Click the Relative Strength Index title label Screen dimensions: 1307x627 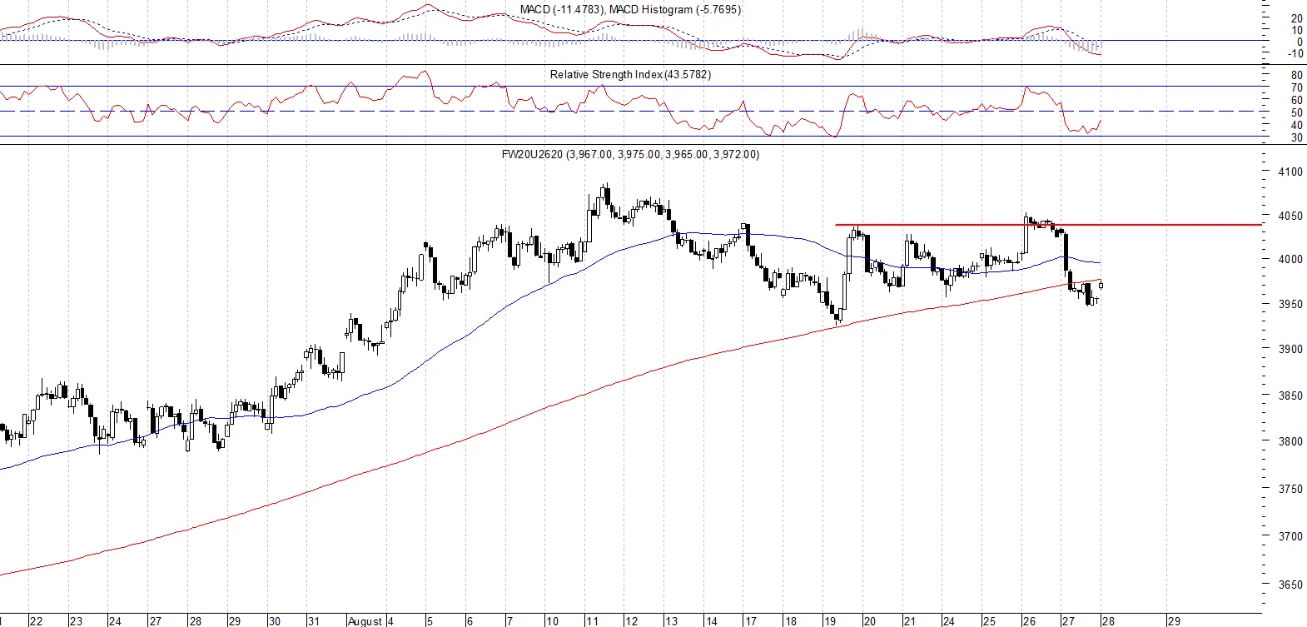630,74
